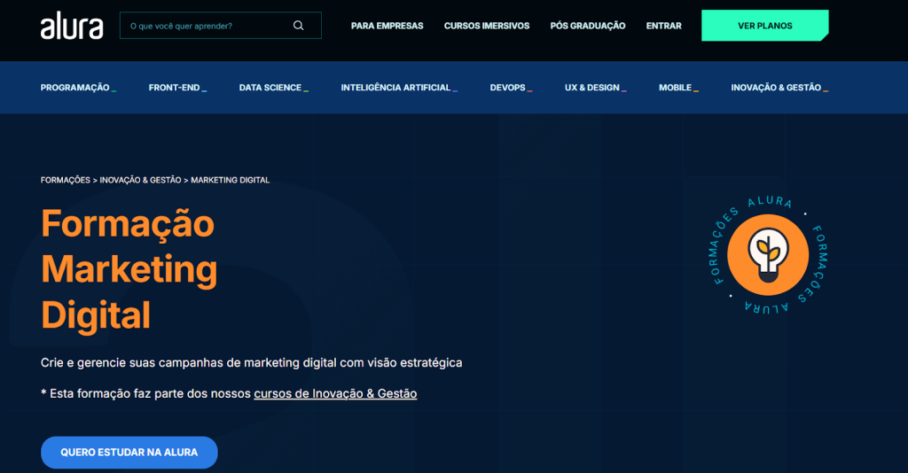Screen dimensions: 908x473
Task: Click the Ver Planos button
Action: tap(765, 26)
